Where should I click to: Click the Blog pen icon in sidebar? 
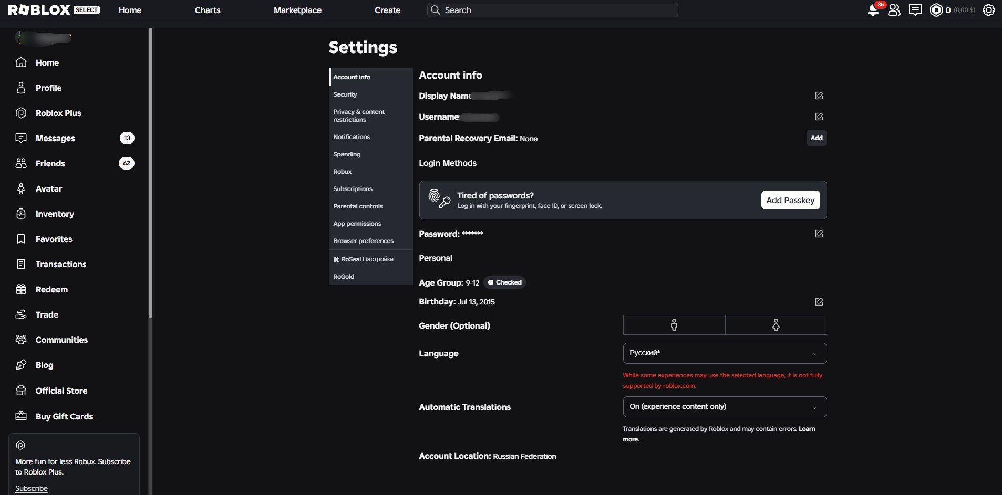21,365
